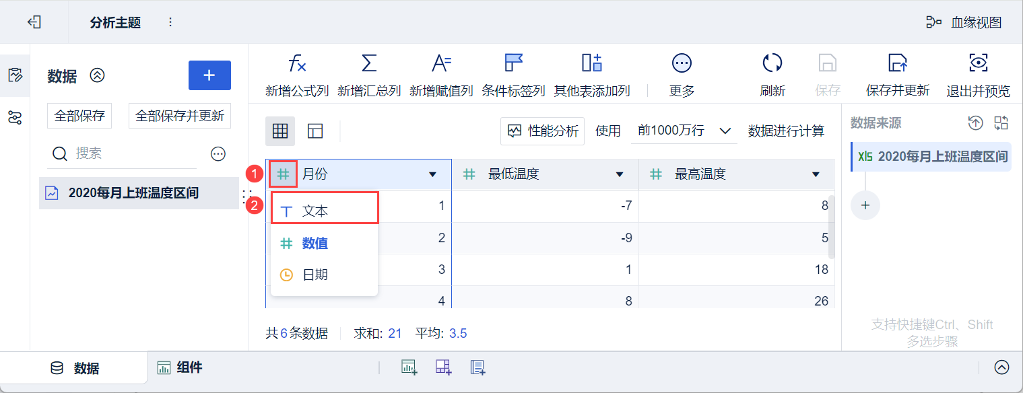This screenshot has width=1023, height=393.
Task: Click 退出并预览 exit and preview icon
Action: click(978, 63)
